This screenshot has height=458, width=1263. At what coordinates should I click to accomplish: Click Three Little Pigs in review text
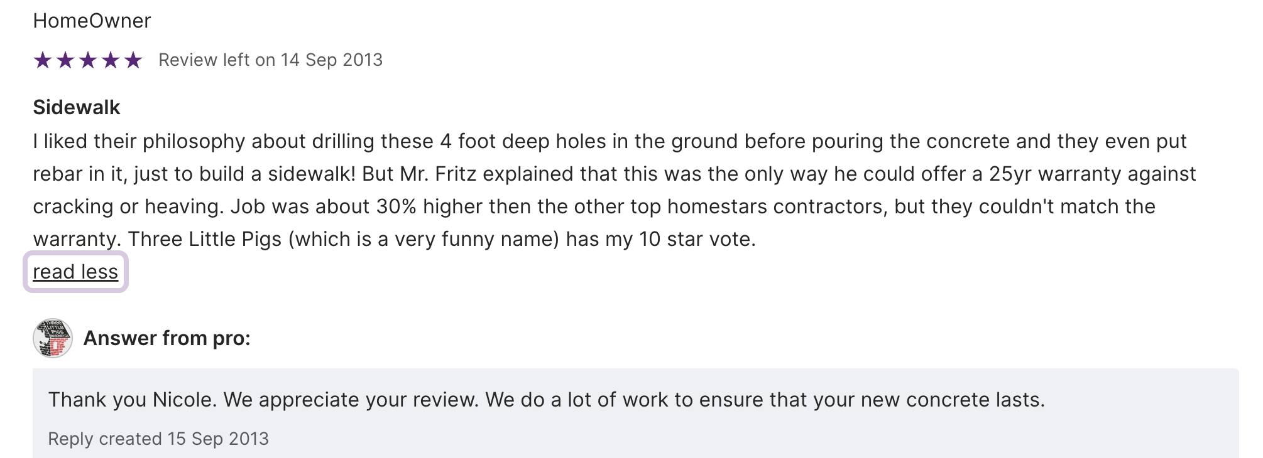(x=205, y=239)
